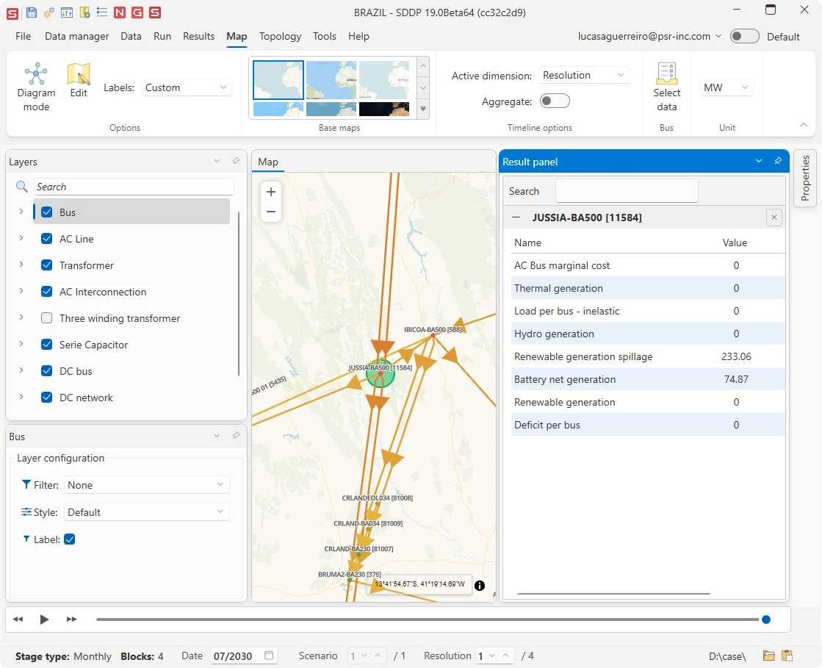Select the first base map thumbnail

click(x=278, y=80)
